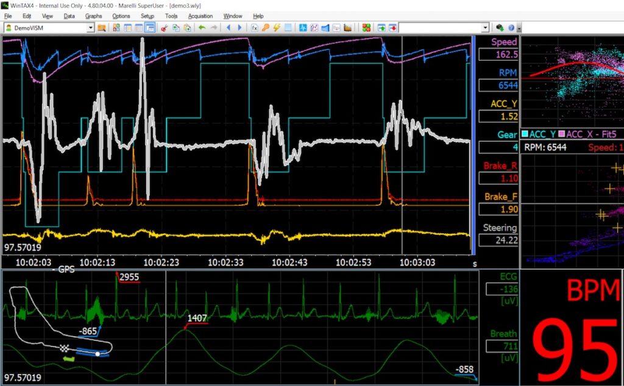This screenshot has width=624, height=386.
Task: Open the browse folder search icon
Action: (x=102, y=28)
